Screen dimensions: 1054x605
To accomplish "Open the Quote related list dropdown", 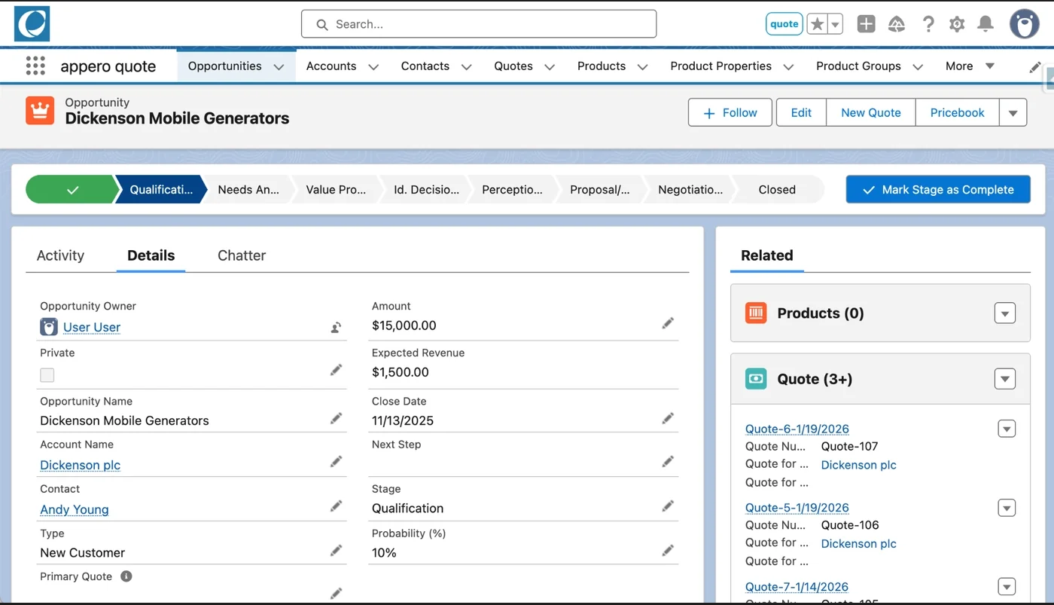I will click(x=1005, y=379).
